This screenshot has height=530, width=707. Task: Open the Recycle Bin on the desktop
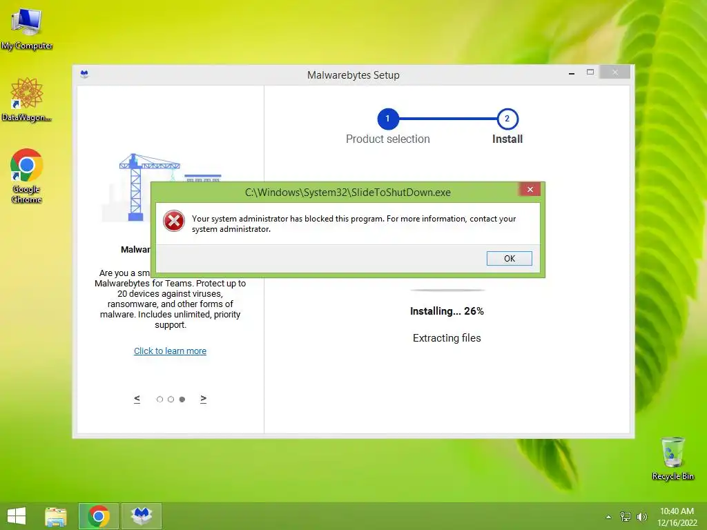[672, 458]
